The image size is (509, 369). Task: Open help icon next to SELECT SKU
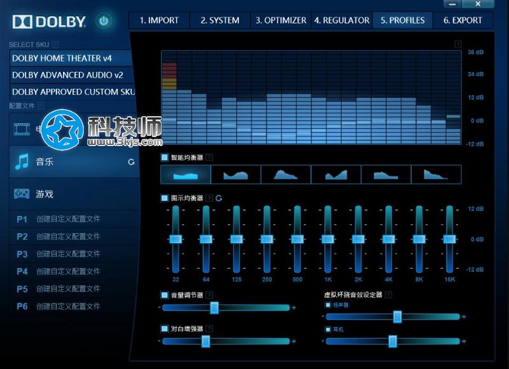[55, 44]
